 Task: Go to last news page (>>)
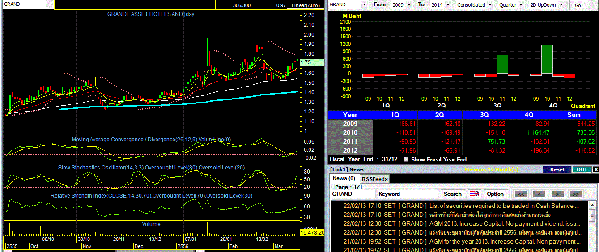[x=576, y=194]
